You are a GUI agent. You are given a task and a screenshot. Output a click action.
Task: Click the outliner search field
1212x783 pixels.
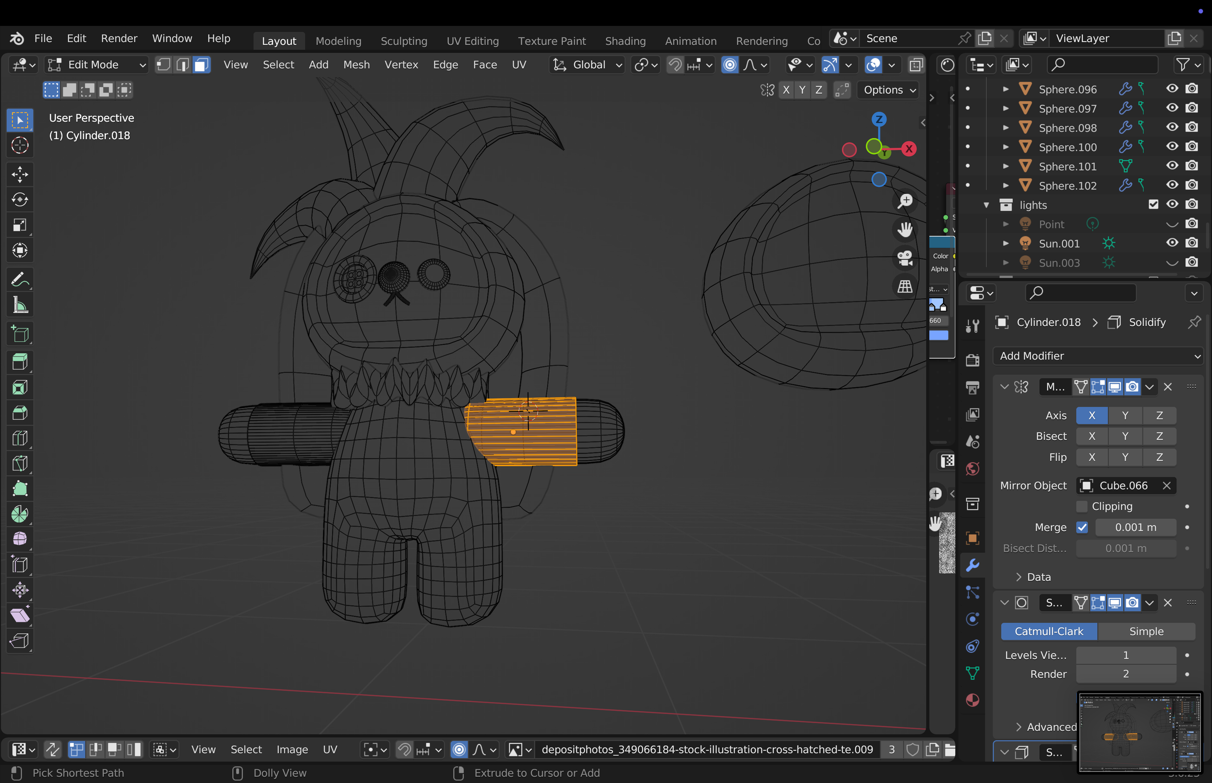(x=1102, y=64)
